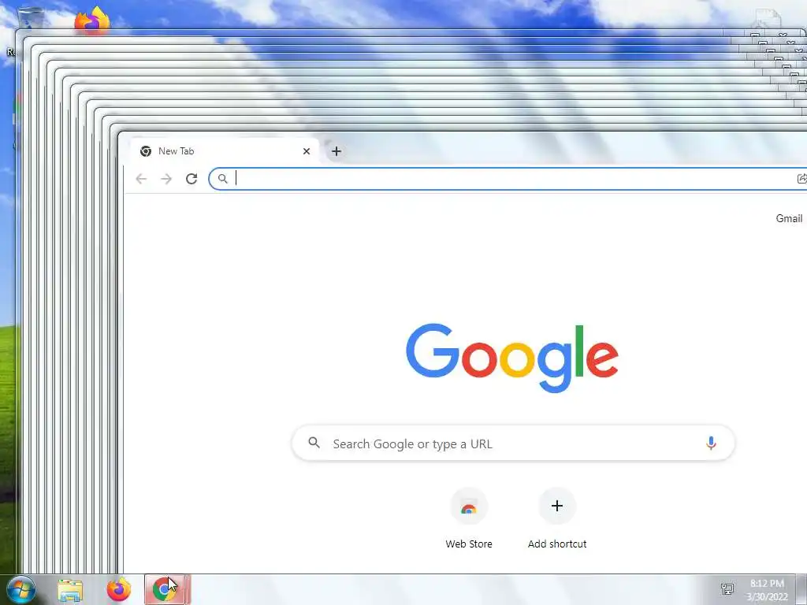Click the magnifier icon in the Google search box
807x605 pixels.
(x=314, y=443)
